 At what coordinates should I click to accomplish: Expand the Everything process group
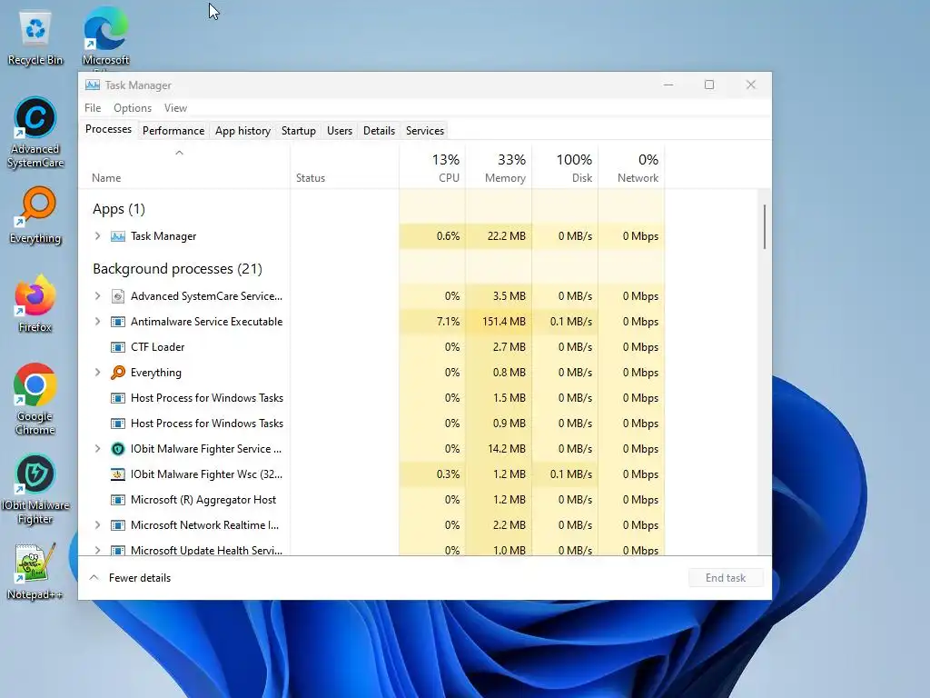pyautogui.click(x=98, y=372)
